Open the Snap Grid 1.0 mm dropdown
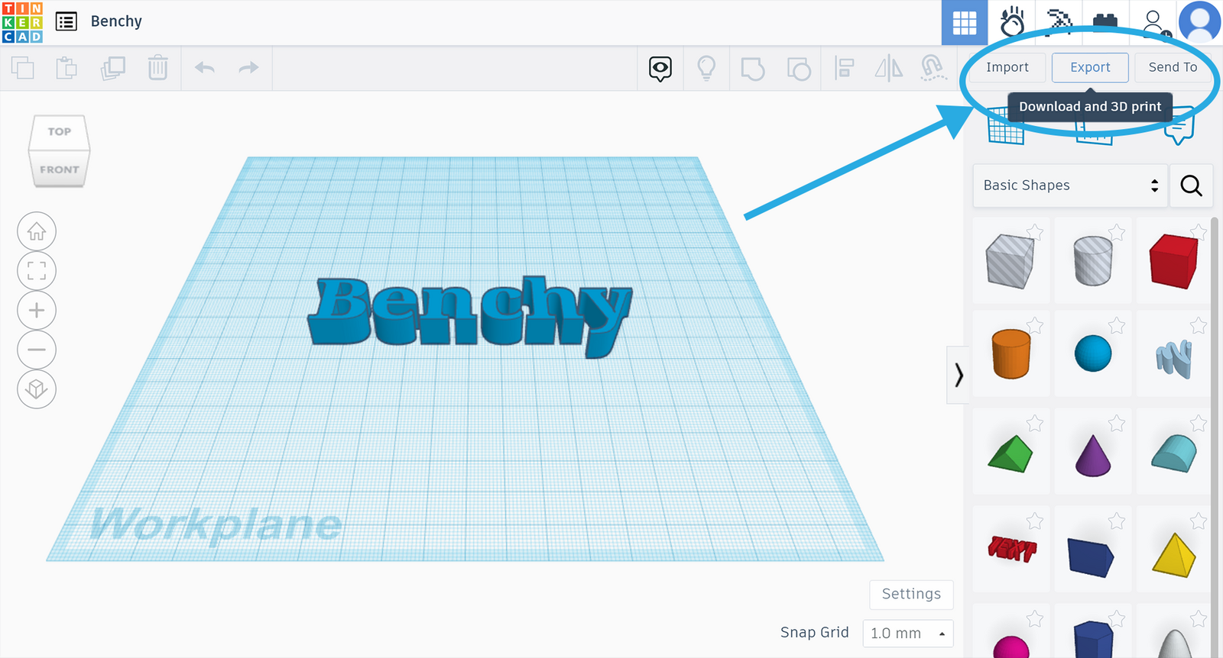This screenshot has width=1223, height=658. (908, 634)
